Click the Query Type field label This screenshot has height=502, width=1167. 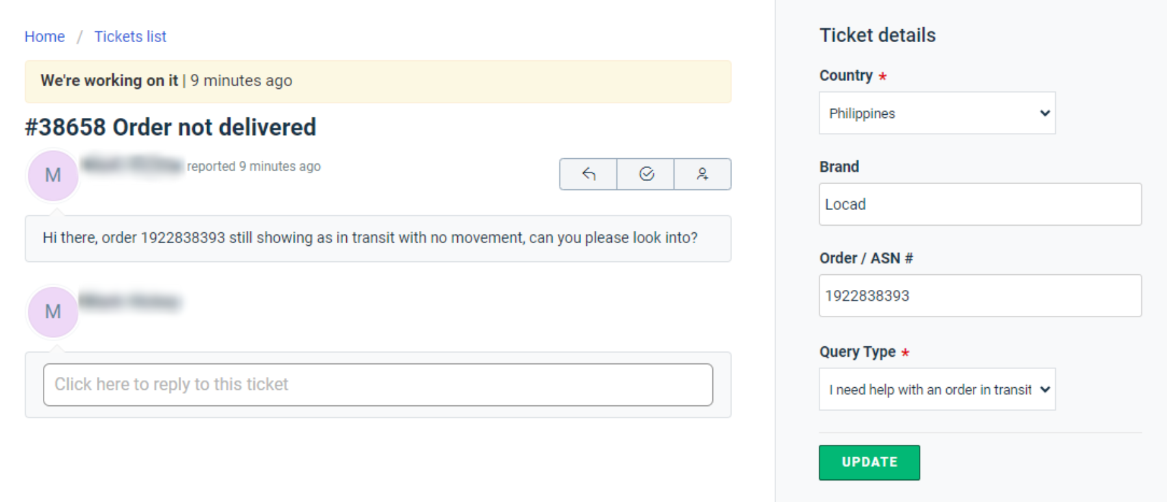coord(857,352)
